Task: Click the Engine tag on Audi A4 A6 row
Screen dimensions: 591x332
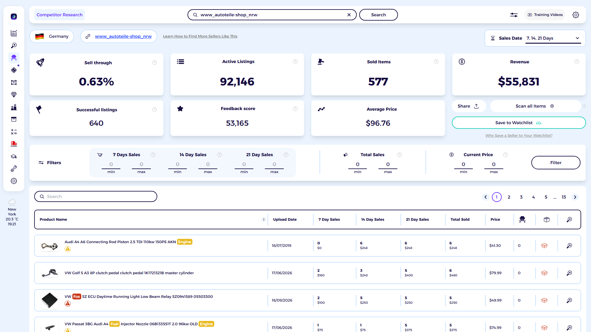Action: [x=185, y=242]
